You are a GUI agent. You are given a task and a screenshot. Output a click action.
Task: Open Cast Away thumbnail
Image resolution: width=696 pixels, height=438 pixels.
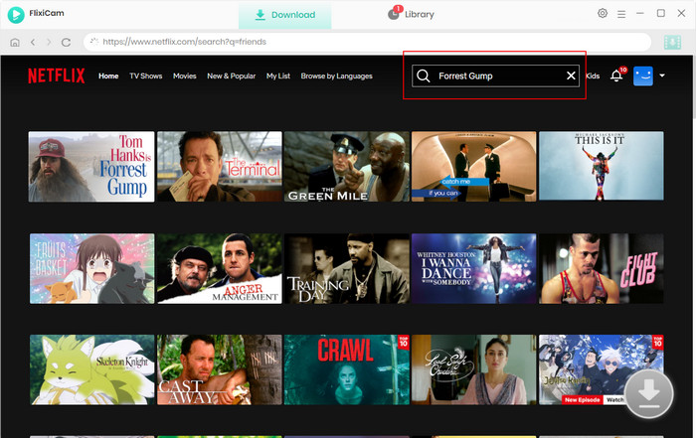click(220, 369)
